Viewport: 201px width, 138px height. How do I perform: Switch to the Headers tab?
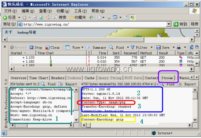coord(58,78)
